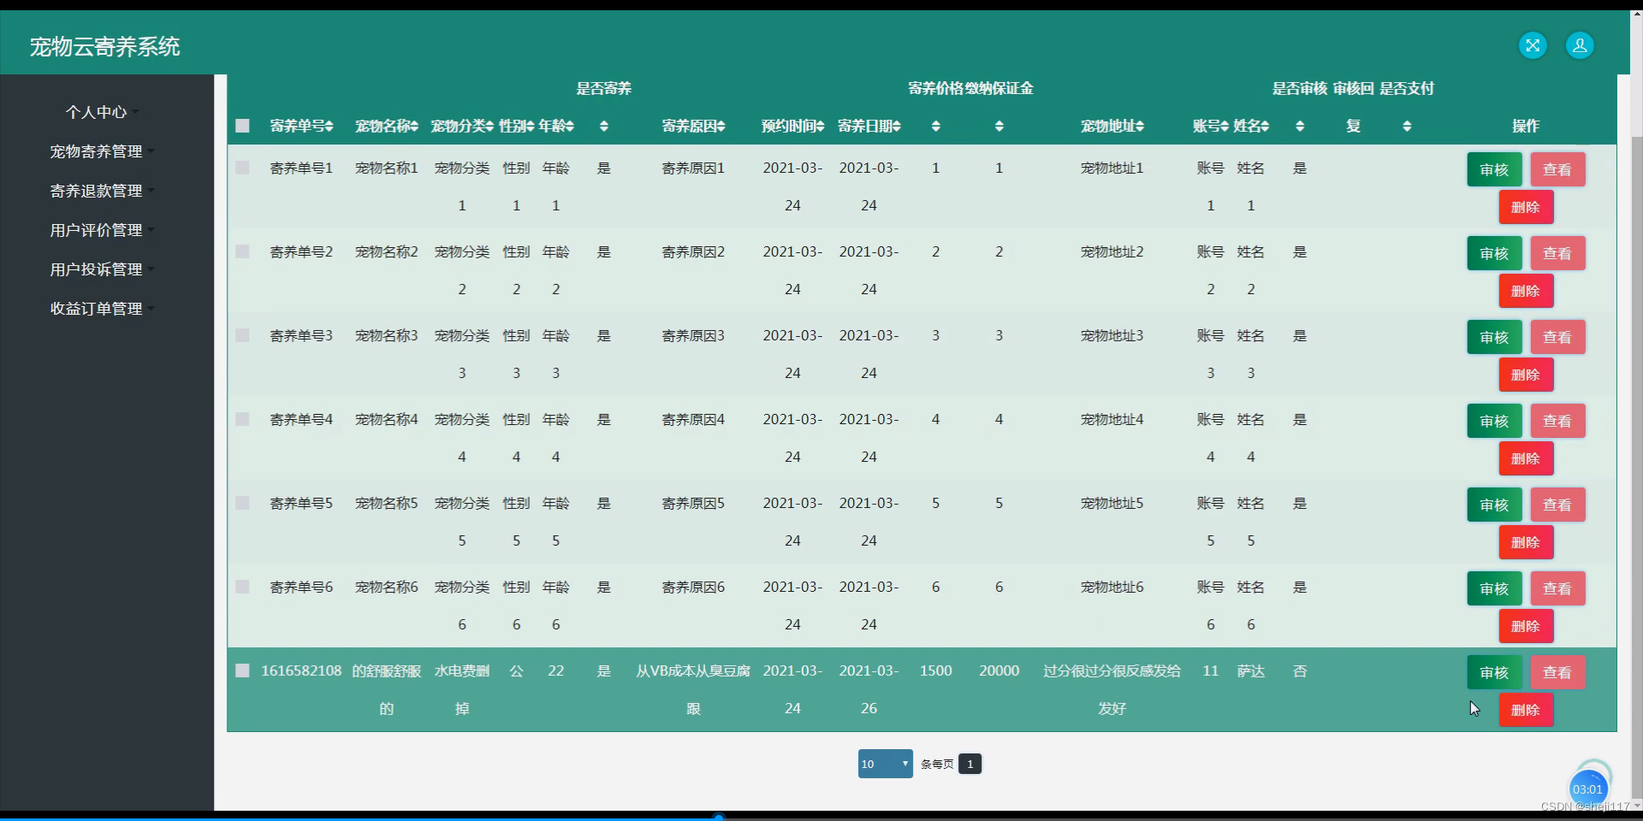This screenshot has width=1643, height=821.
Task: Open the rows-per-page dropdown showing 10
Action: tap(885, 764)
